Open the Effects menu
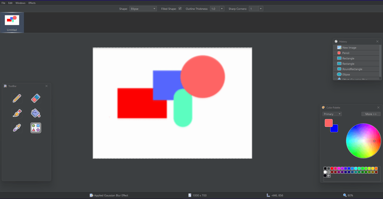The height and width of the screenshot is (199, 383). (x=32, y=3)
